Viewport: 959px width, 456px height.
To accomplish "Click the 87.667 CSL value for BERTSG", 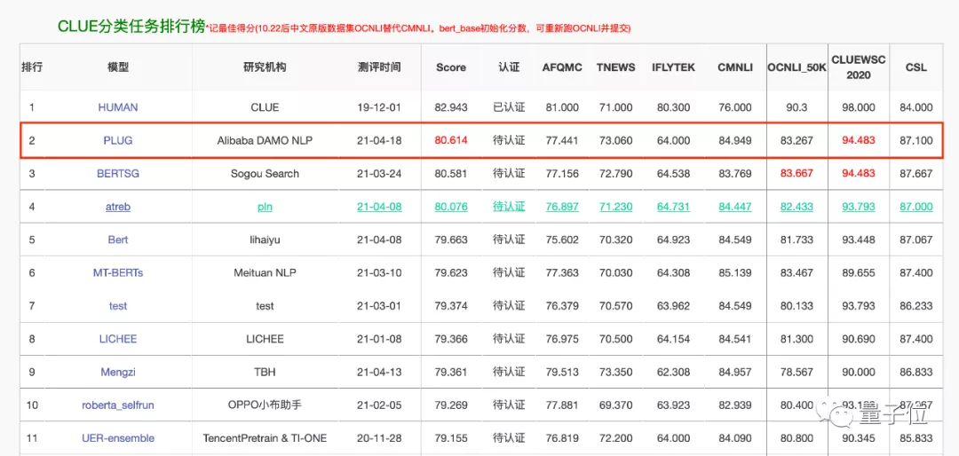I will coord(916,173).
